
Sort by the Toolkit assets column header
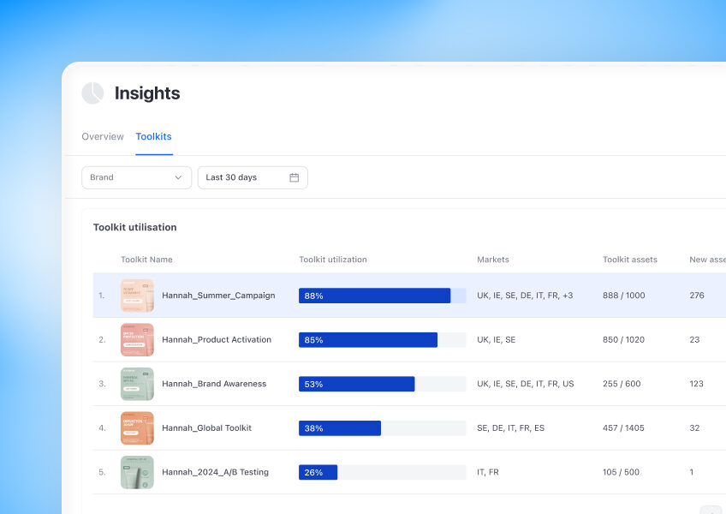[x=630, y=260]
